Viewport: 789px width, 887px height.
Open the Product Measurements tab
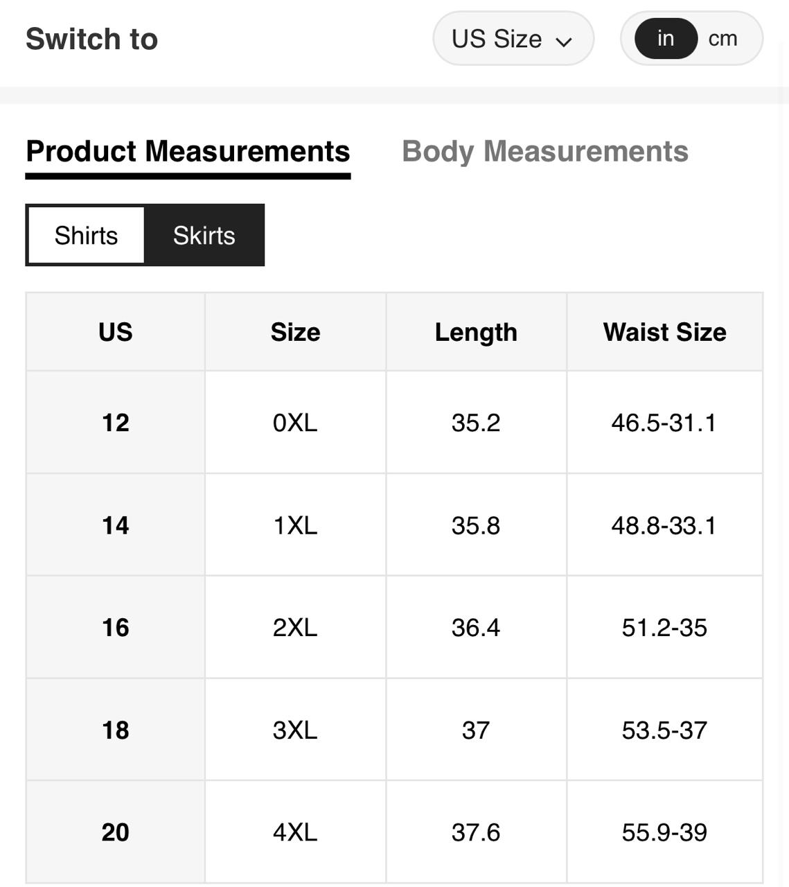[x=188, y=152]
